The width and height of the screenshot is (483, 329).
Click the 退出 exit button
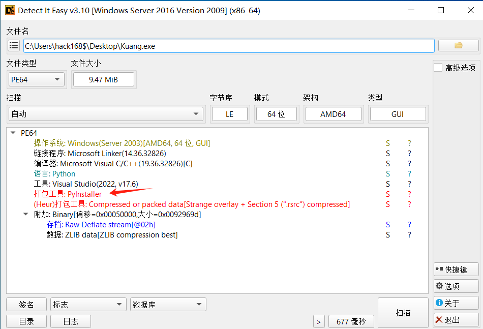click(456, 320)
